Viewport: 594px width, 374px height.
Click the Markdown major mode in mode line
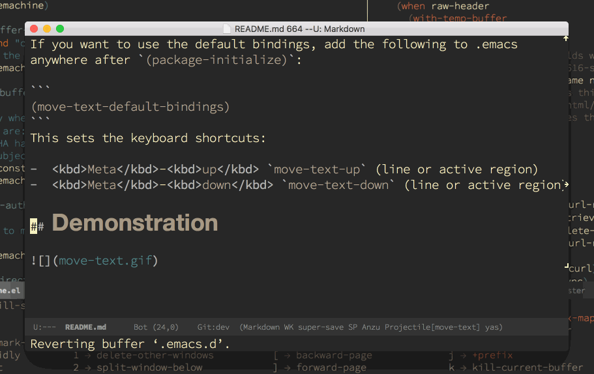click(x=261, y=327)
